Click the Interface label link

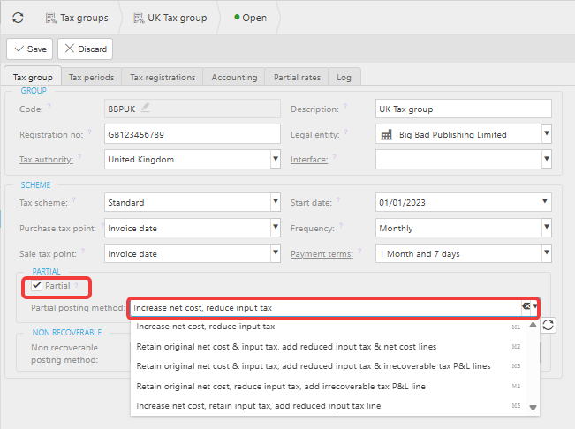[309, 160]
